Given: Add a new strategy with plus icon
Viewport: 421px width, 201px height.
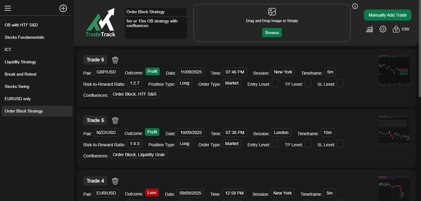Looking at the screenshot, I should pyautogui.click(x=63, y=8).
